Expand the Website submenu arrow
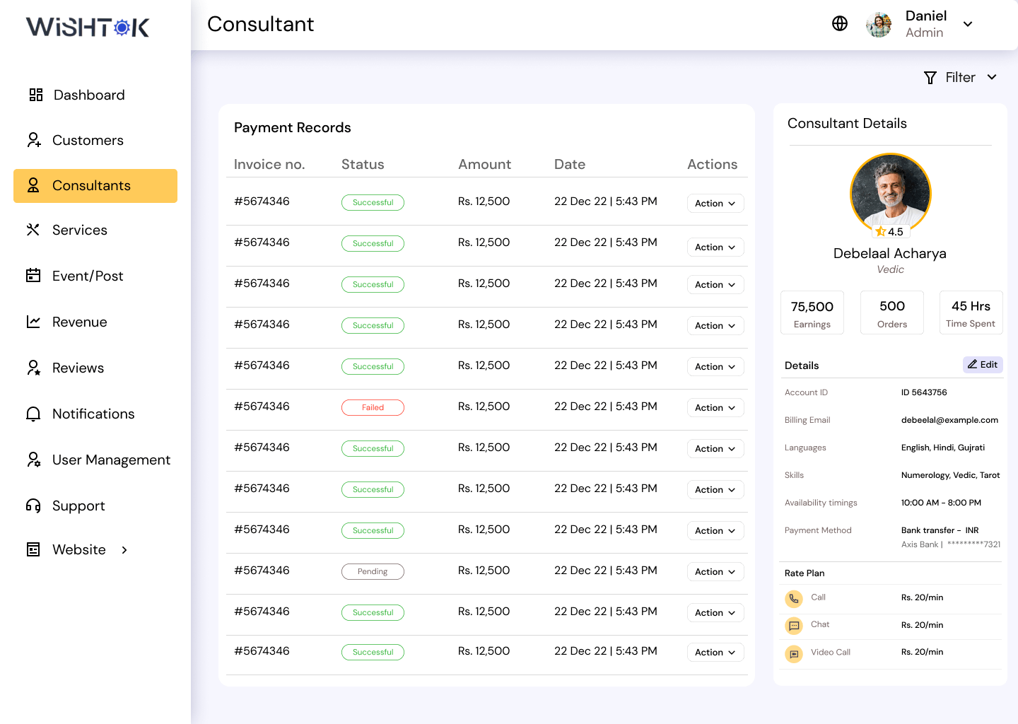 tap(124, 550)
